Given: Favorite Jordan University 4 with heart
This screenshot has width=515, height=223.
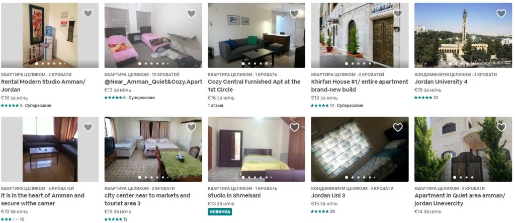Looking at the screenshot, I should coord(501,14).
